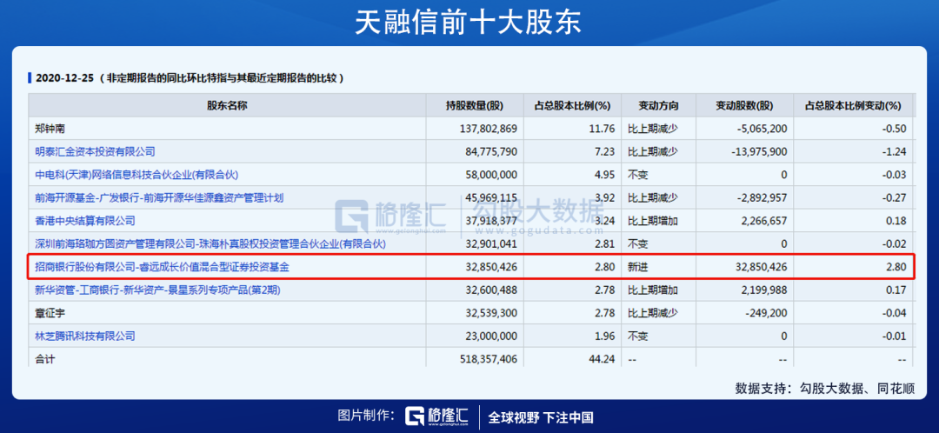Select the 2020-12-25 report date heading
The image size is (939, 433).
65,78
